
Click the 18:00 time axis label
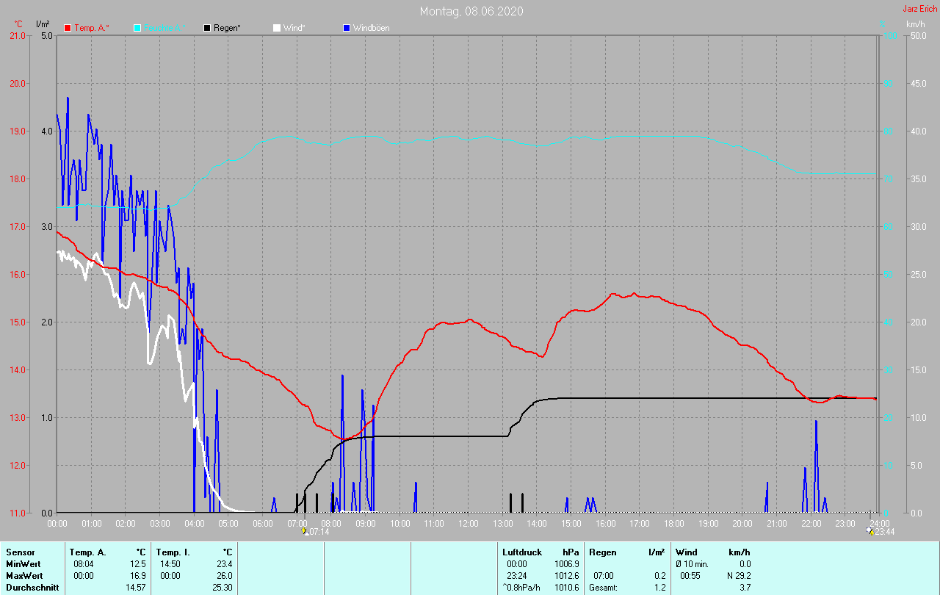click(673, 523)
